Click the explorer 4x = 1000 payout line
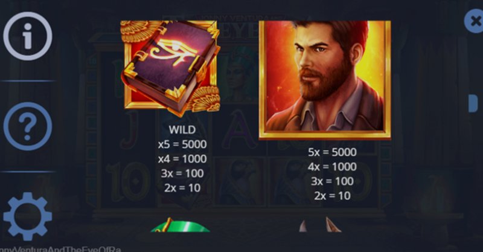483x252 pixels. [332, 167]
